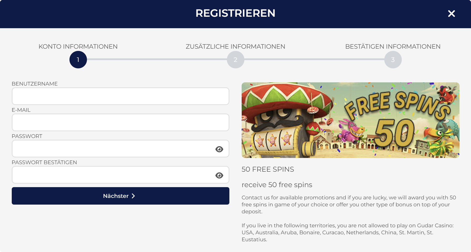Click the Passwort Bestätigen field label
This screenshot has width=471, height=252.
coord(44,162)
